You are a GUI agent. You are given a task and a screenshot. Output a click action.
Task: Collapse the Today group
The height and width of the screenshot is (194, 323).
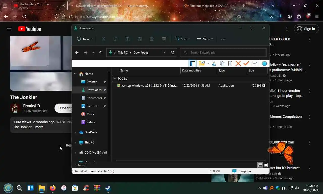(x=115, y=78)
